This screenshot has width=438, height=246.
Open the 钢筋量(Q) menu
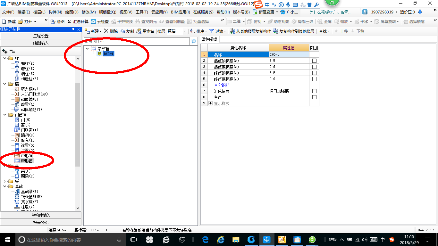pos(107,12)
